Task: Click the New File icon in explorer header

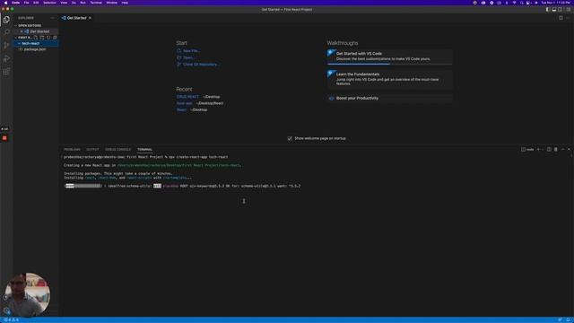Action: tap(36, 38)
